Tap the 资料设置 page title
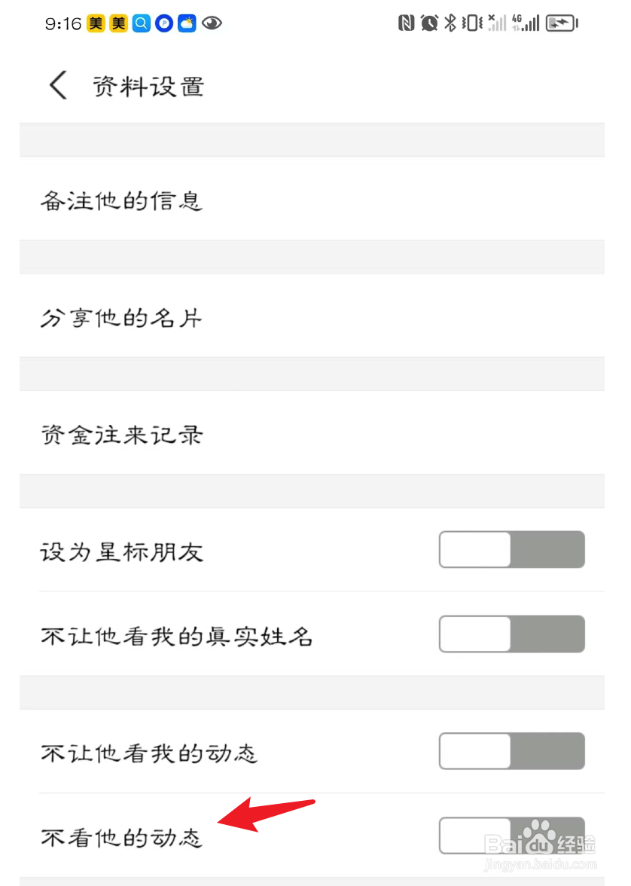 148,87
